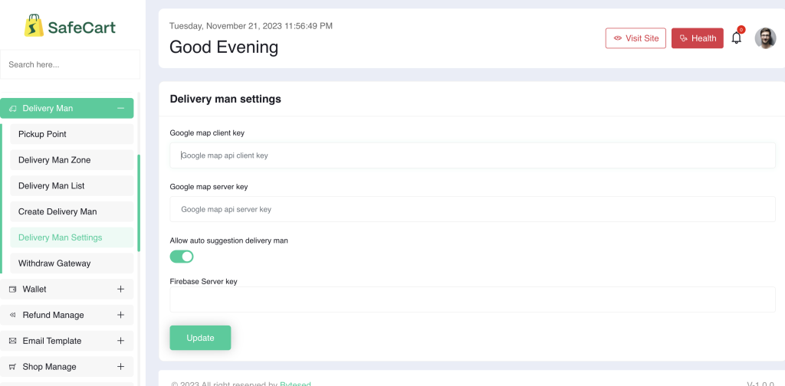Click the Delivery Man truck icon
Screen dimensions: 785x386
click(13, 109)
